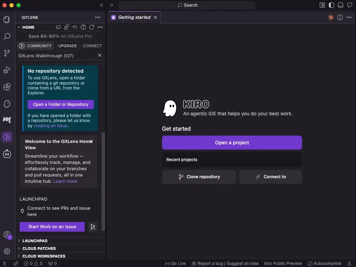Refresh the GitLens HOME view
The height and width of the screenshot is (267, 356).
point(92,27)
